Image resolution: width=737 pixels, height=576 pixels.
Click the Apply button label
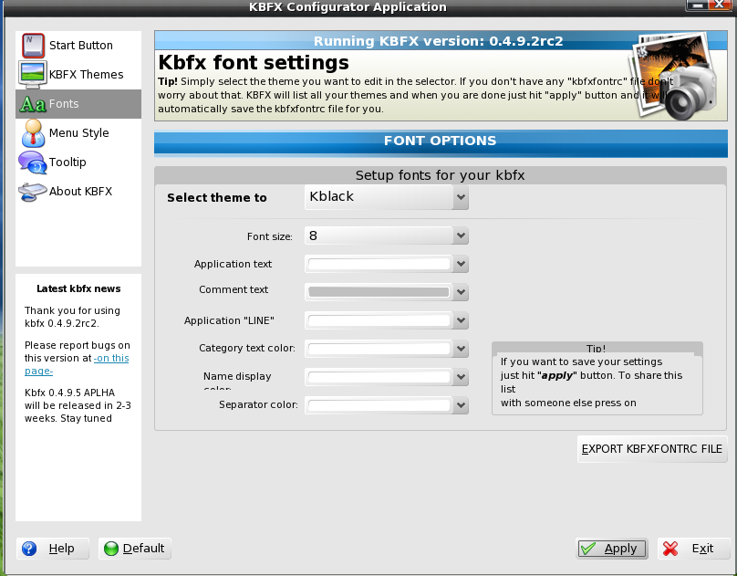click(x=620, y=549)
